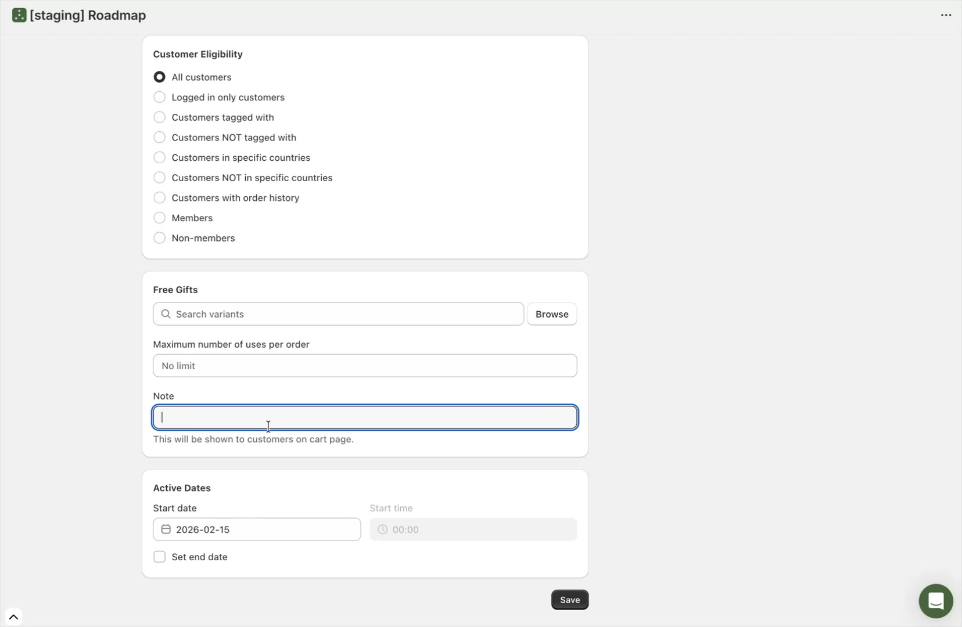962x627 pixels.
Task: Click the chevron-up icon at bottom left
Action: click(13, 617)
